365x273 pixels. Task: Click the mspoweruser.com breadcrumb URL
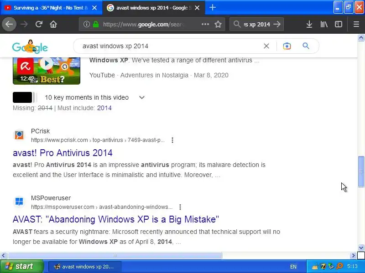click(x=102, y=207)
